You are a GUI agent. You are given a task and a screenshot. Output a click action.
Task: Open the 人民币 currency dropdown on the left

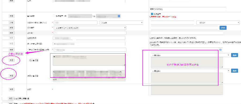(121, 23)
